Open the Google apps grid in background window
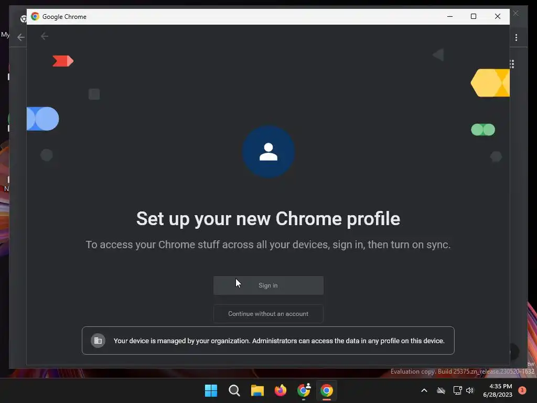 (x=512, y=64)
